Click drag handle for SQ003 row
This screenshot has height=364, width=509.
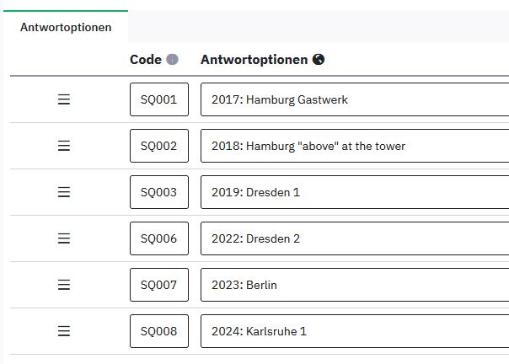click(63, 192)
